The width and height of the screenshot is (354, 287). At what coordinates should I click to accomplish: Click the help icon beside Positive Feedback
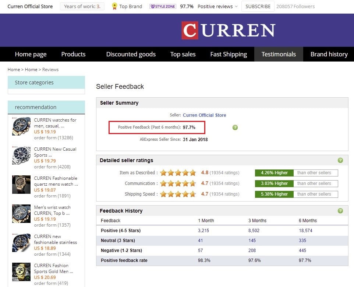point(235,127)
